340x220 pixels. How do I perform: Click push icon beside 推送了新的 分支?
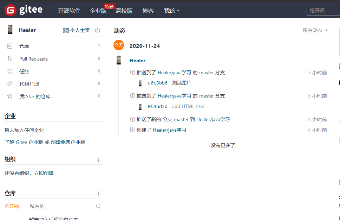132,119
